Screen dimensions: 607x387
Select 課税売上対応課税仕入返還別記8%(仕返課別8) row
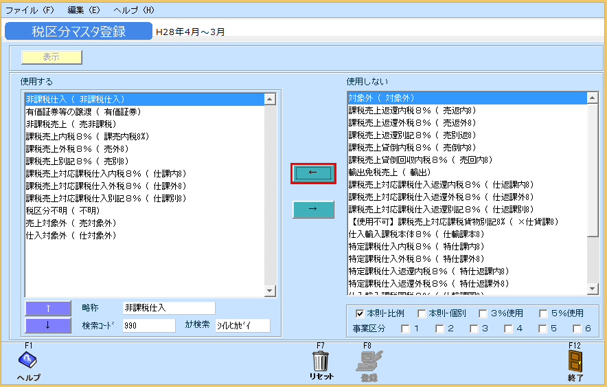[x=467, y=210]
